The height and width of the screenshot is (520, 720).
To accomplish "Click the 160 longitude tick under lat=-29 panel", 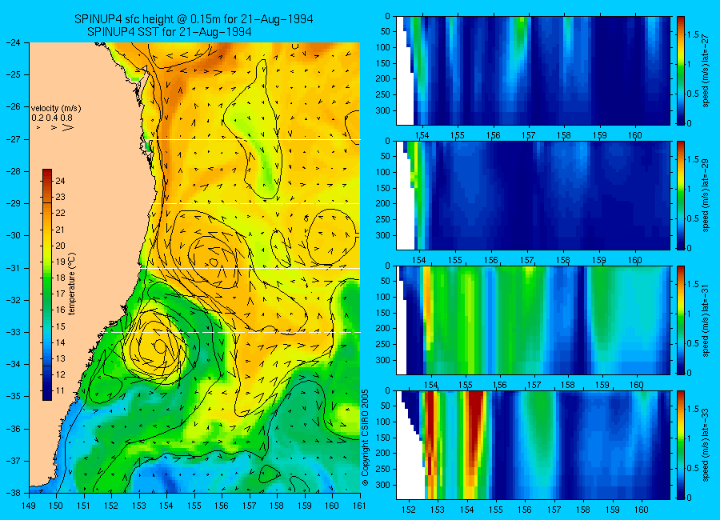I will [635, 260].
